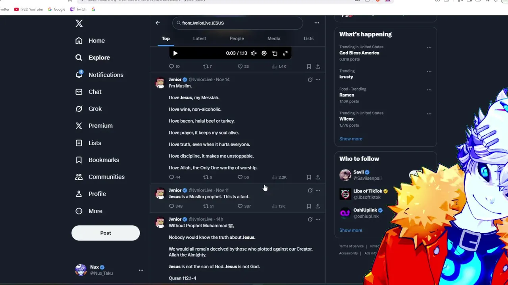Share the Nov 11 post
This screenshot has height=285, width=508.
[x=318, y=206]
